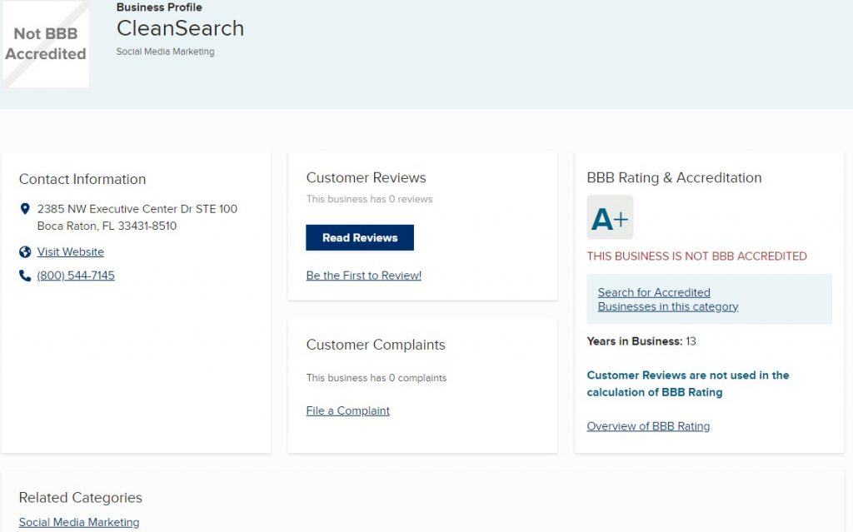
Task: Click This business has 0 reviews text
Action: click(x=369, y=199)
